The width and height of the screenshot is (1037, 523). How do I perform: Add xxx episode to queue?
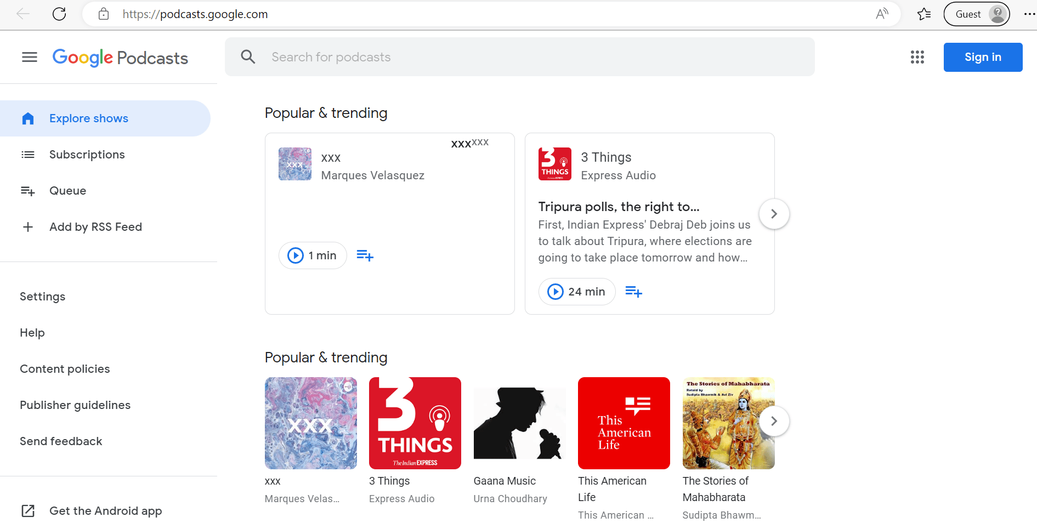point(365,255)
